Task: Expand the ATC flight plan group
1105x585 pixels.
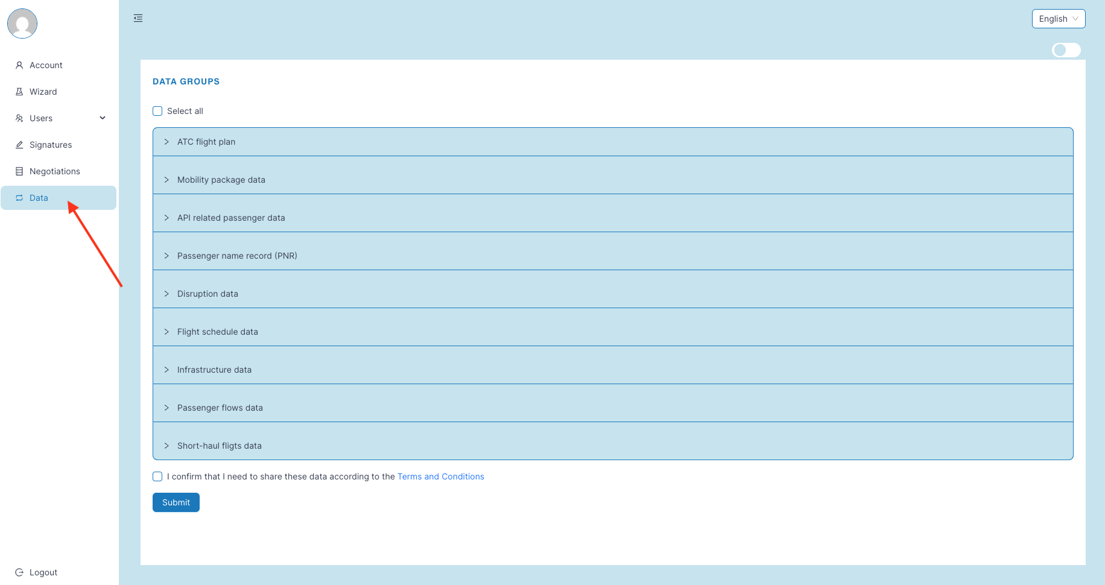Action: 167,141
